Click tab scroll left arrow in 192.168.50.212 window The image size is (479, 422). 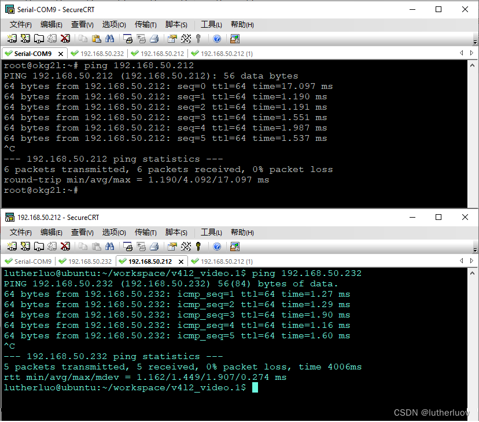[462, 261]
